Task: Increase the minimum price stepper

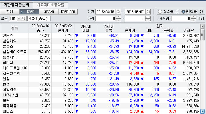Action: pyautogui.click(x=118, y=17)
